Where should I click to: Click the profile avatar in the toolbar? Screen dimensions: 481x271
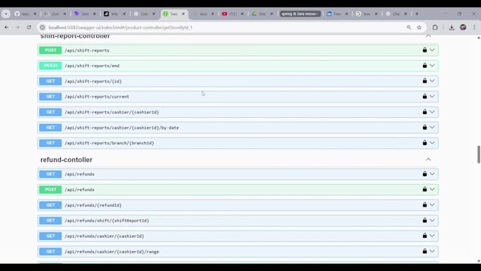pos(463,28)
